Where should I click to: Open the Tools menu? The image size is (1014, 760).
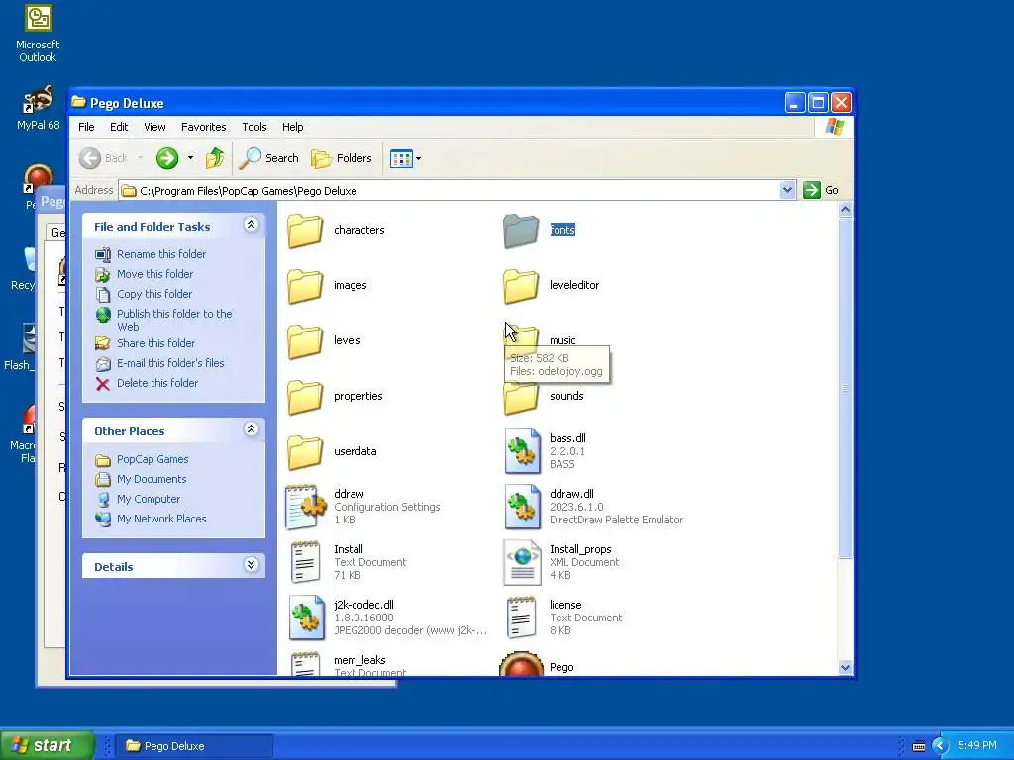coord(254,127)
